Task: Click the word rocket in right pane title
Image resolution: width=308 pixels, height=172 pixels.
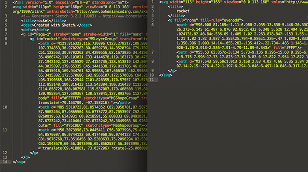Action: tap(183, 11)
